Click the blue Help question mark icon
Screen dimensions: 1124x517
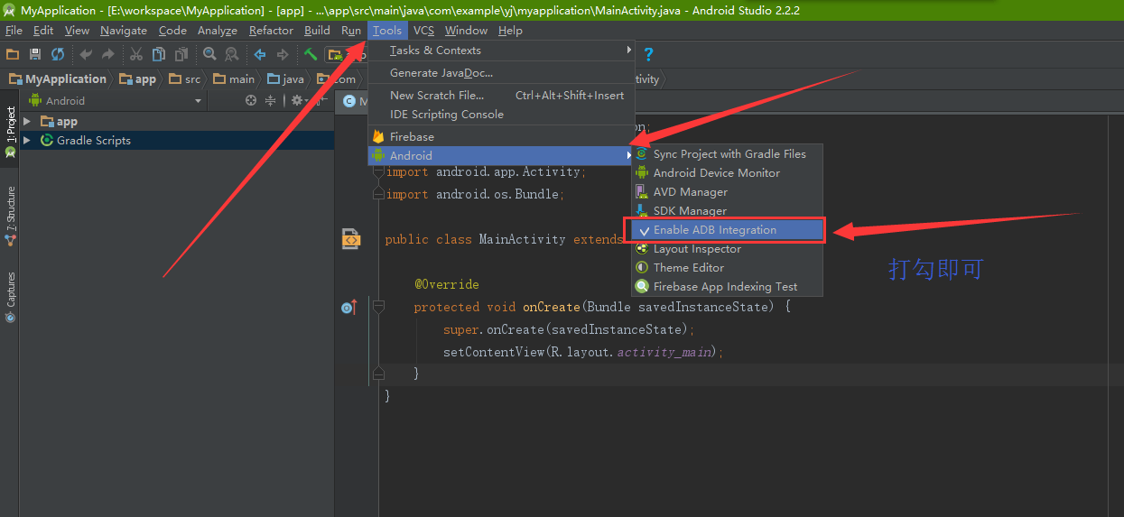click(x=648, y=54)
